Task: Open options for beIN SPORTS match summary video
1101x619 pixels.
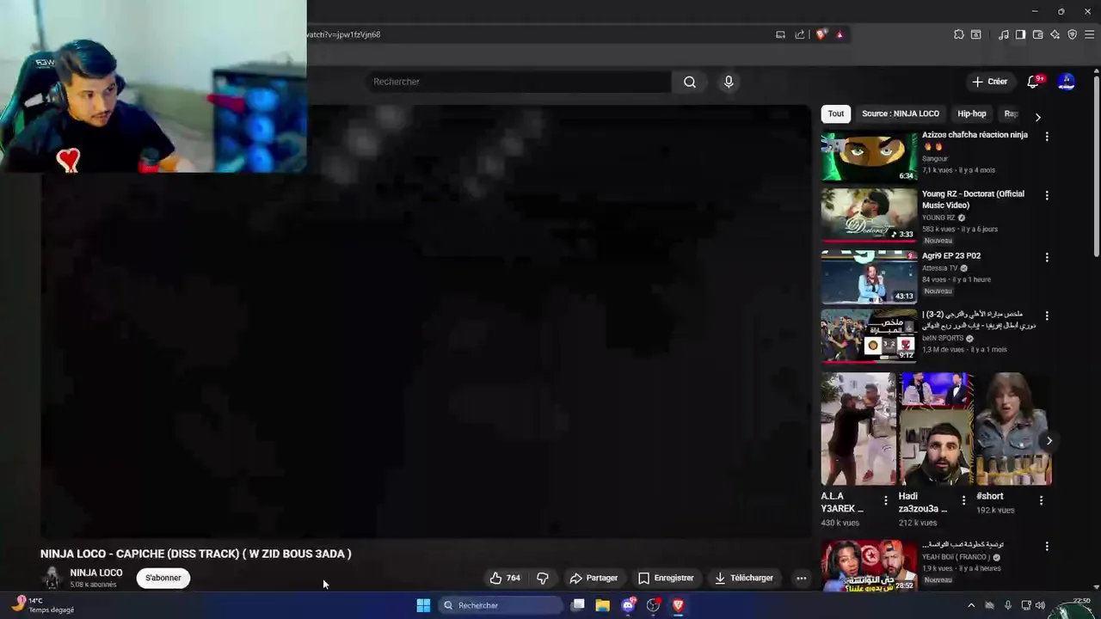Action: click(x=1047, y=316)
